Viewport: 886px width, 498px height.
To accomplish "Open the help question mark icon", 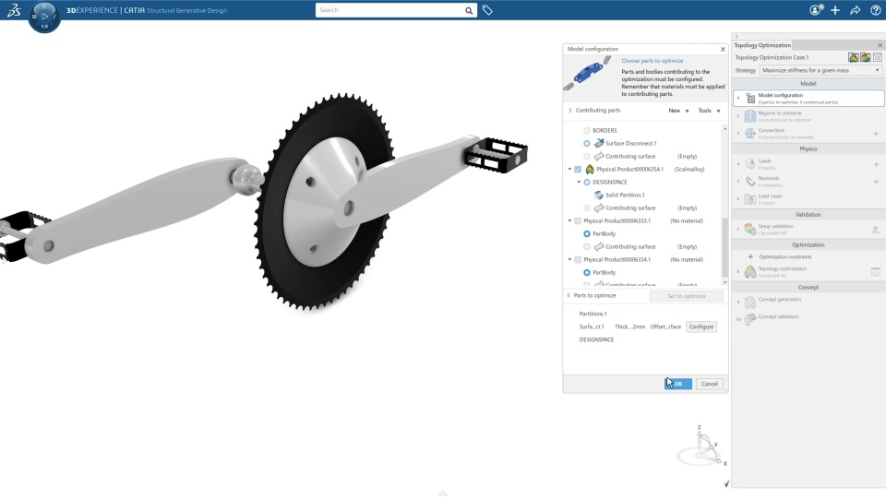I will point(875,10).
